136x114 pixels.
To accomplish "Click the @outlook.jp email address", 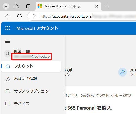I will pos(32,56).
